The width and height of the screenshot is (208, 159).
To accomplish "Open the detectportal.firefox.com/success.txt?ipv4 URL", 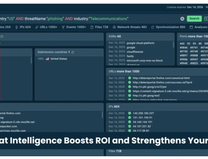I will point(162,83).
